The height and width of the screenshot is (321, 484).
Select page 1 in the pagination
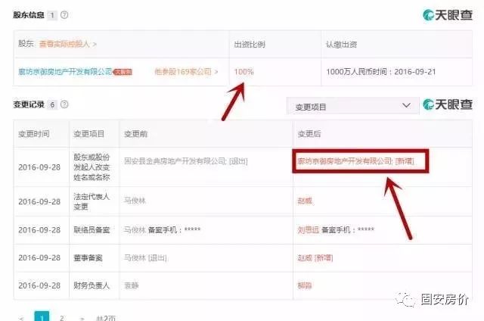point(42,316)
